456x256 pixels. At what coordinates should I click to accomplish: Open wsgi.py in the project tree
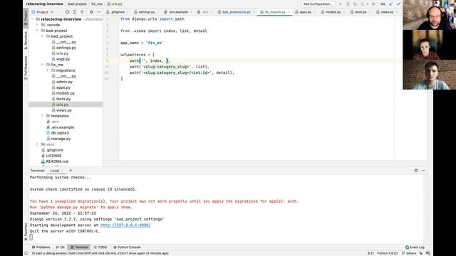63,59
